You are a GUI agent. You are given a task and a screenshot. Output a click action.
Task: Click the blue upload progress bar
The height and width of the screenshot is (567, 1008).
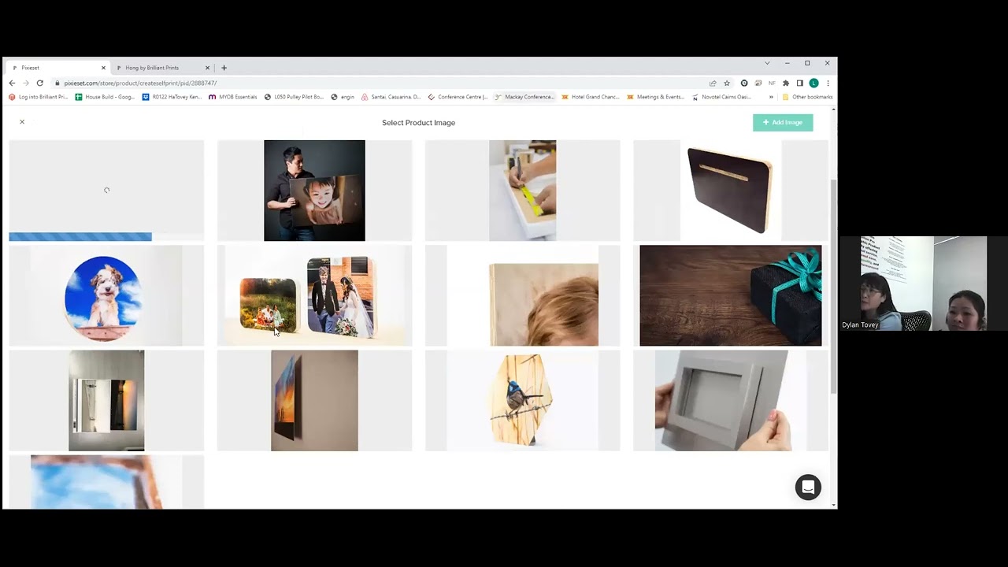pyautogui.click(x=80, y=237)
